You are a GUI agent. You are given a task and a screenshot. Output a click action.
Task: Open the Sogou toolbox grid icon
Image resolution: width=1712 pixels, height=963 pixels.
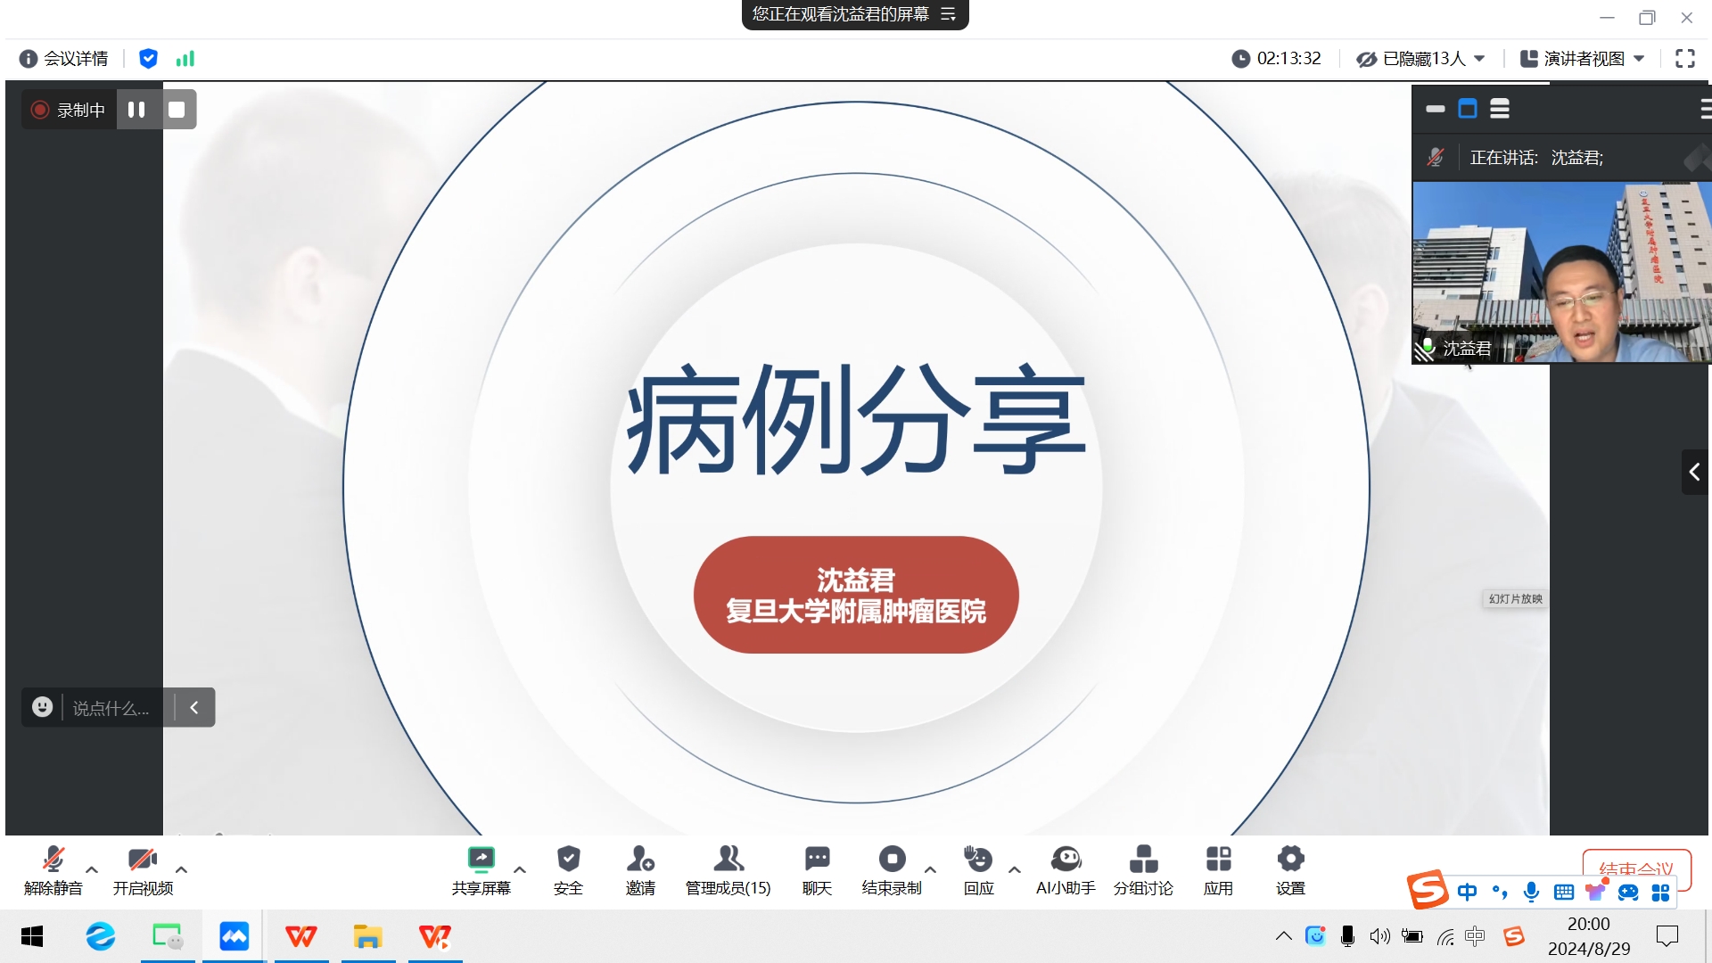tap(1660, 892)
